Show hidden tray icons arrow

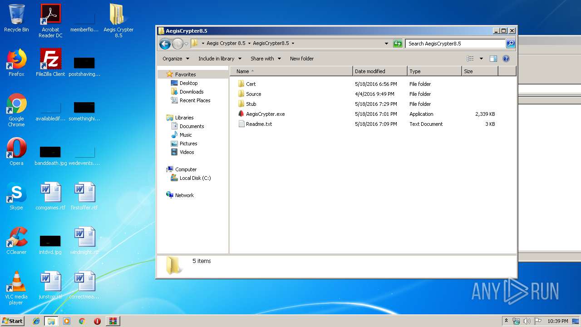[x=506, y=321]
